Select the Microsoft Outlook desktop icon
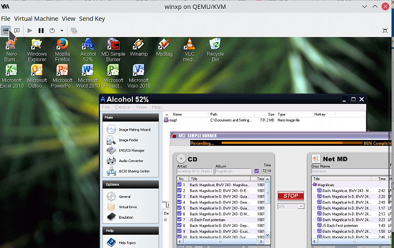394x248 pixels. (37, 76)
